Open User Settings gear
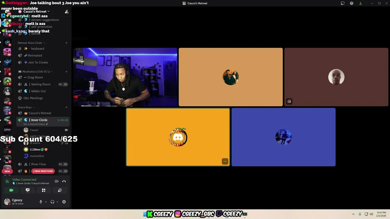 64,202
